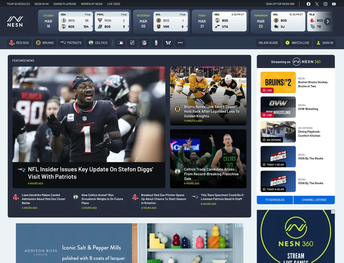This screenshot has height=263, width=344.
Task: Open the Sign Up For NESN 360 link
Action: [280, 4]
